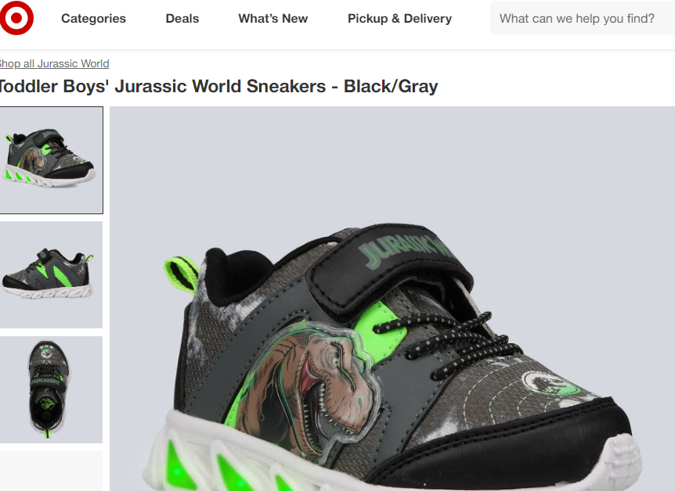The image size is (675, 491).
Task: Select the first shoe thumbnail showing the T-rex side
Action: click(x=51, y=160)
